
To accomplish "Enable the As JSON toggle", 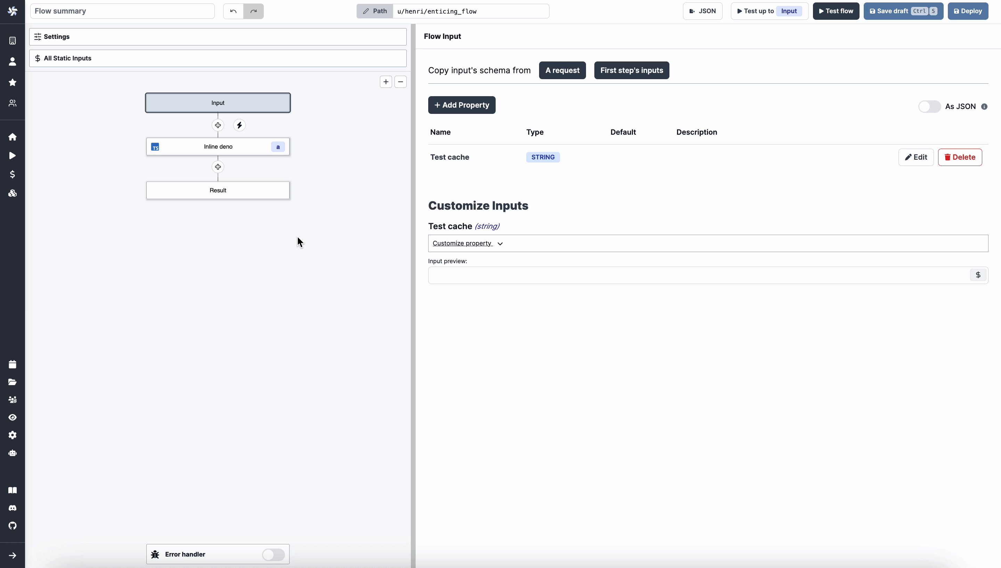I will [929, 106].
